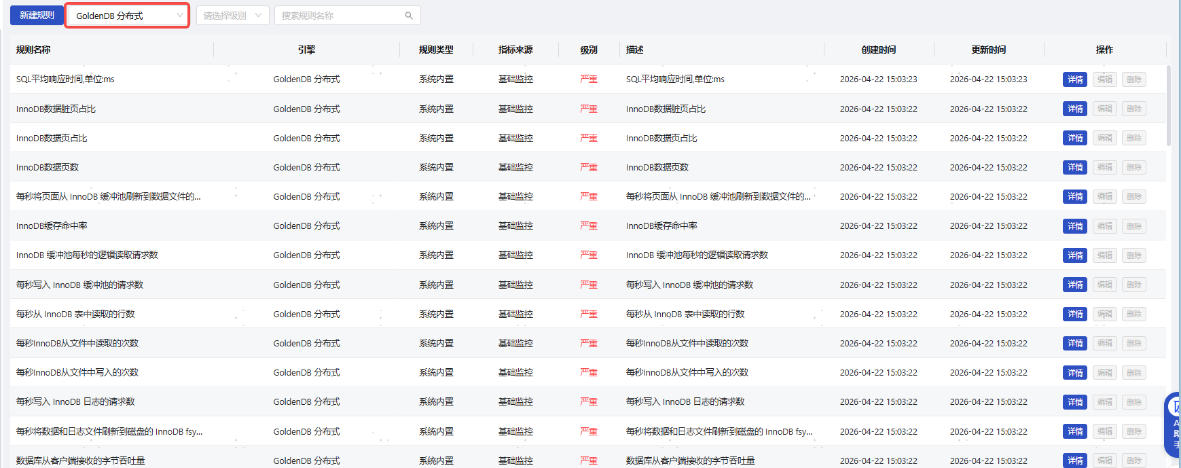View 详情 of 每秒从 InnoDB 表中读取的行数

1075,314
